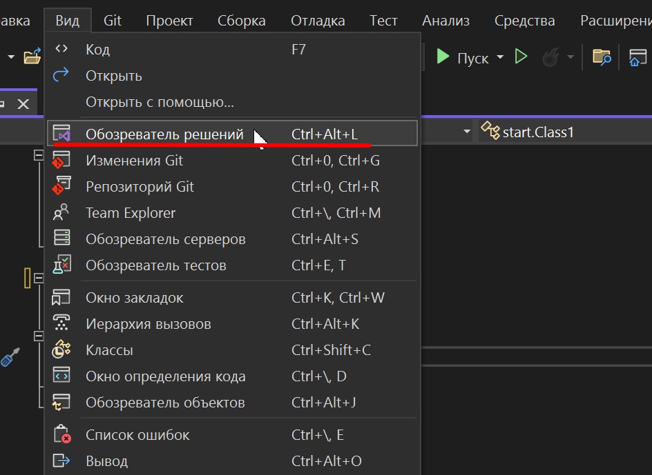Click the screwdriver quick actions icon in margin
The image size is (652, 475).
(10, 357)
